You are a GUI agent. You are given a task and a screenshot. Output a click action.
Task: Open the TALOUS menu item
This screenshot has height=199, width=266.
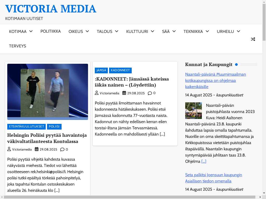(x=104, y=31)
